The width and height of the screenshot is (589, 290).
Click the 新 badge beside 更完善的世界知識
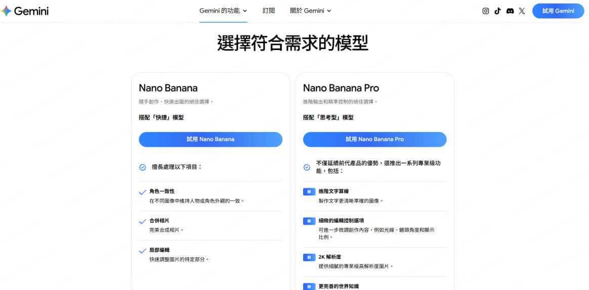(309, 286)
